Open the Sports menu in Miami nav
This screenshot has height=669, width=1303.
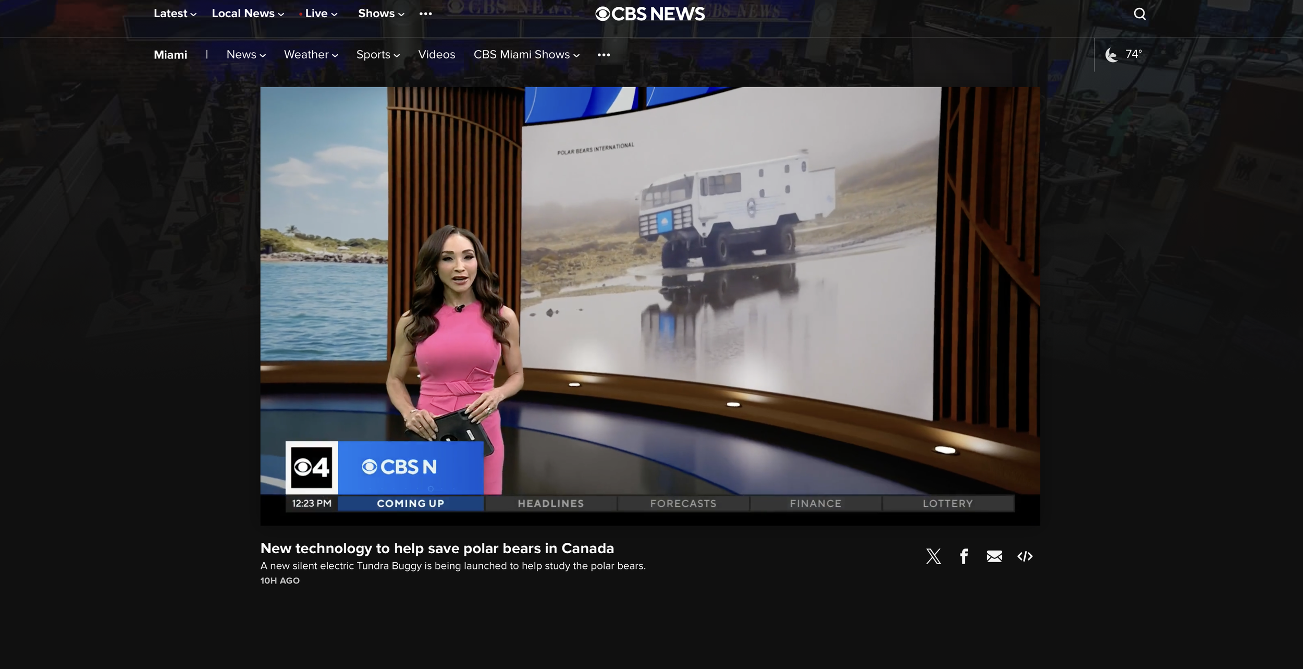(377, 55)
